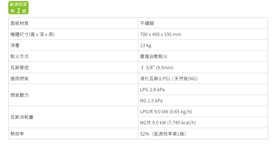Click the 液化瓦斯(LPG) / 天然氣(NG) value
Screen dimensions: 276x144
(169, 78)
